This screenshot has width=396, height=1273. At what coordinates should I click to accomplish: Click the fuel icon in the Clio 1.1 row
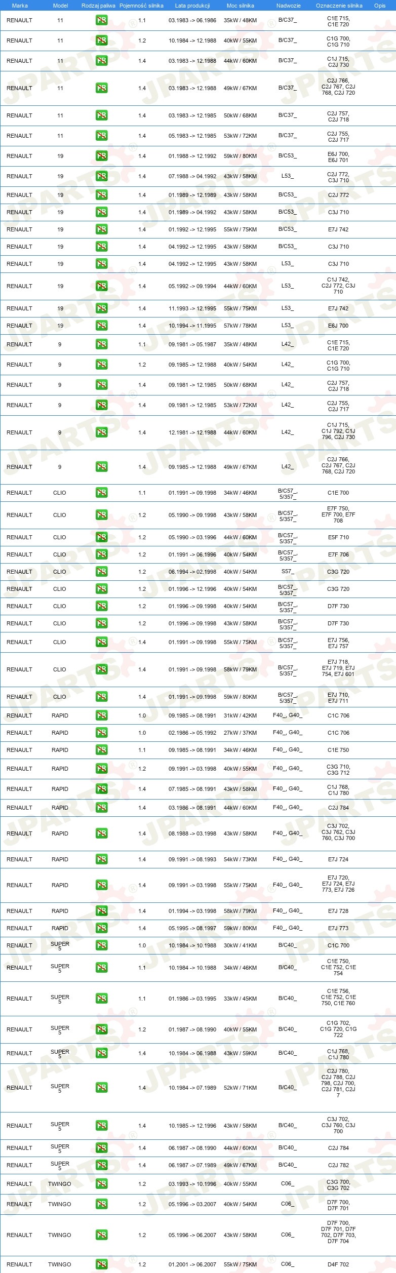click(x=101, y=493)
